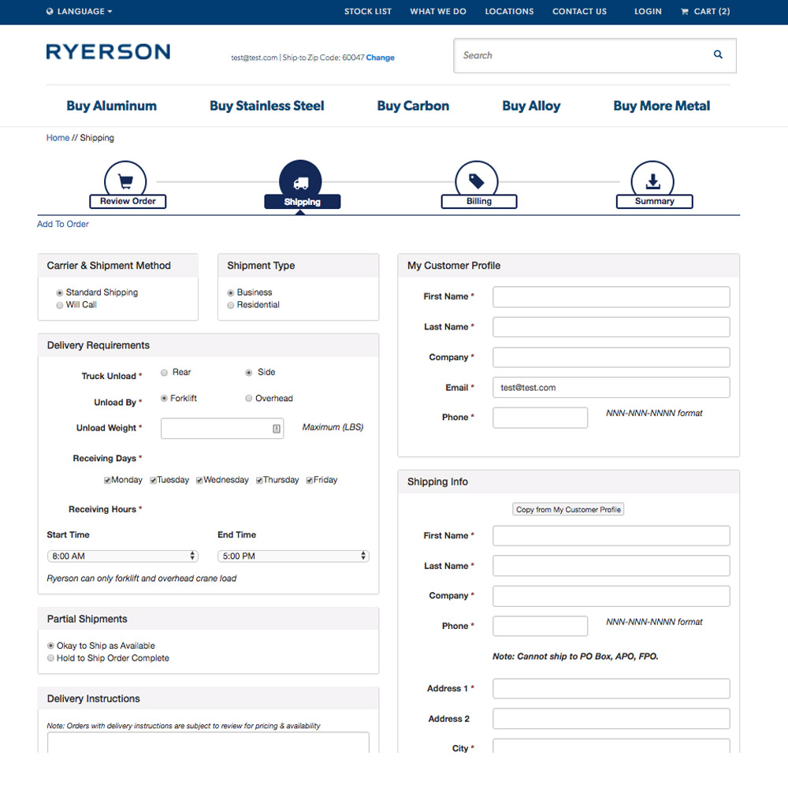
Task: Open the Start Time dropdown
Action: tap(123, 556)
